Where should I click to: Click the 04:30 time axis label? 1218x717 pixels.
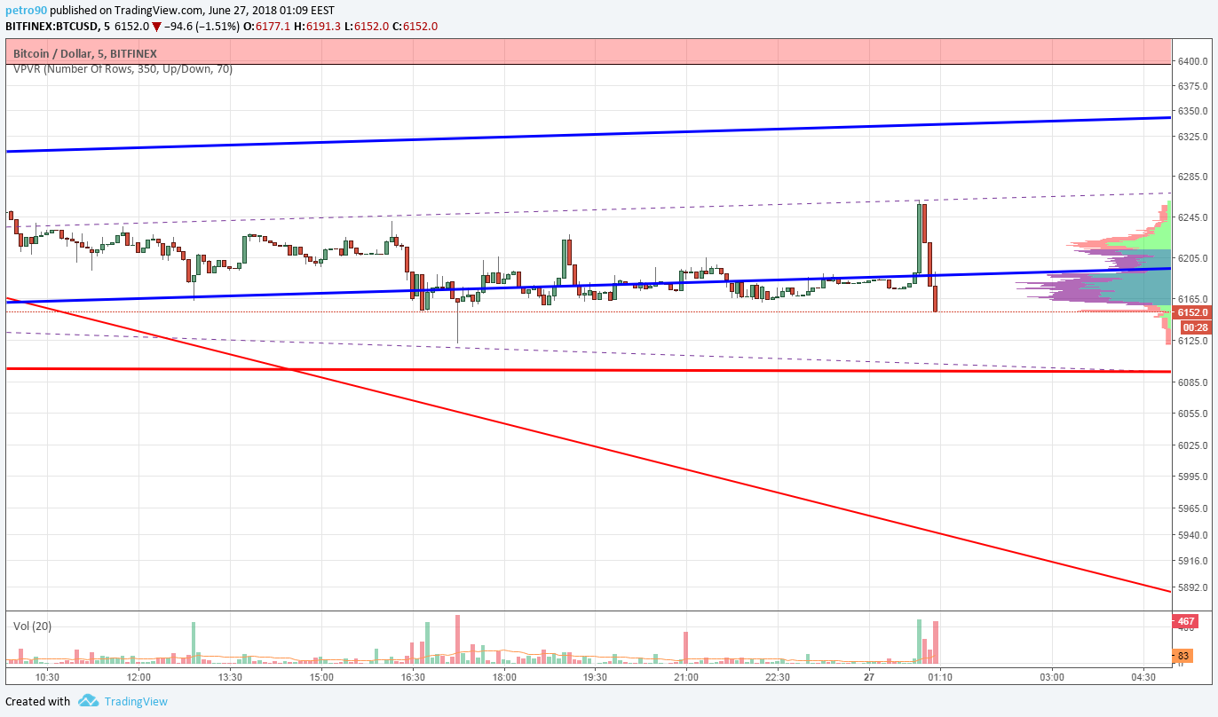tap(1143, 677)
